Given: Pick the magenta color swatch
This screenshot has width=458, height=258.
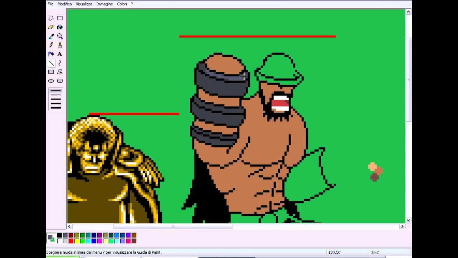Looking at the screenshot, I should (99, 241).
